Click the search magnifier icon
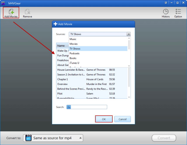Image resolution: width=187 pixels, height=145 pixels. pyautogui.click(x=69, y=107)
